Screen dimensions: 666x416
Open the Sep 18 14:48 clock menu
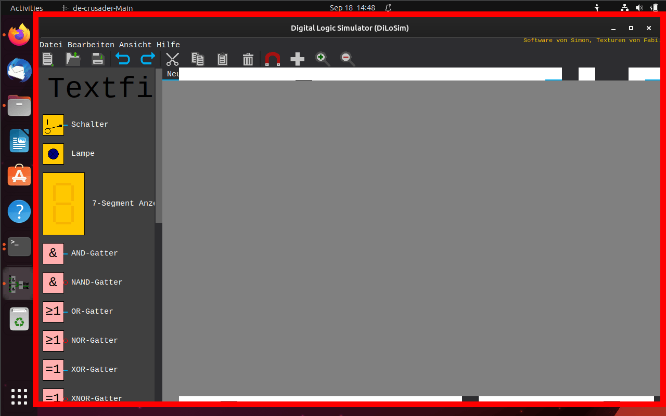352,8
